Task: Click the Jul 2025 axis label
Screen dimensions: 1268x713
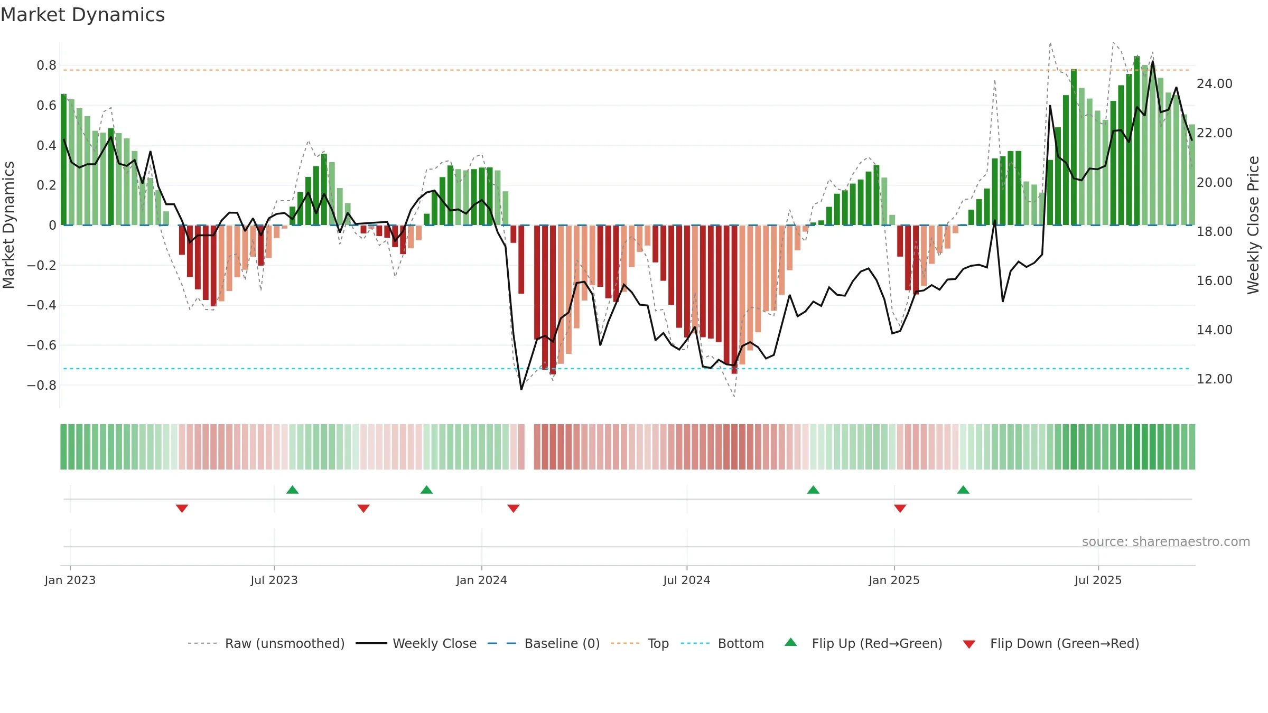Action: pos(1098,580)
